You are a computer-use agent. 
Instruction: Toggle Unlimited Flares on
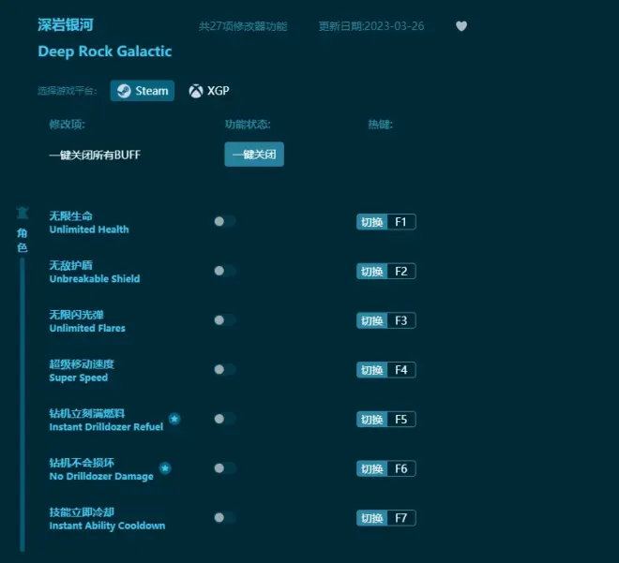pos(224,320)
